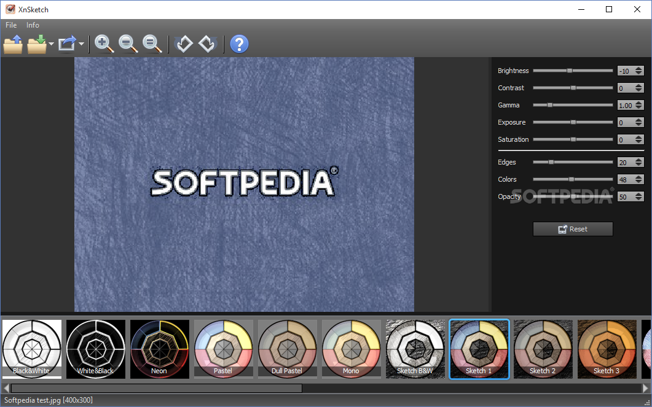Click the Saturation slider track
This screenshot has width=652, height=407.
tap(573, 139)
